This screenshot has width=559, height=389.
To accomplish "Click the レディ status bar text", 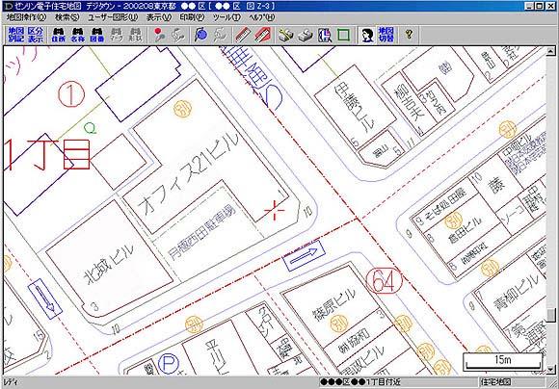I will pyautogui.click(x=11, y=382).
